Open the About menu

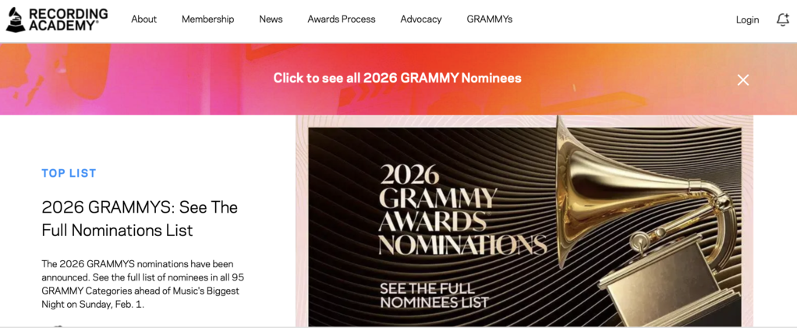pos(143,19)
